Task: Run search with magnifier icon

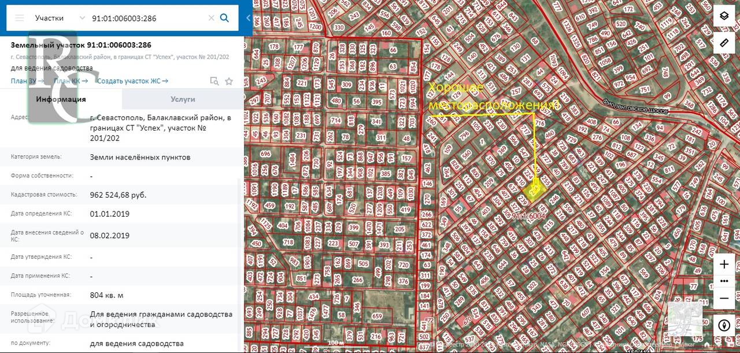Action: (x=225, y=18)
